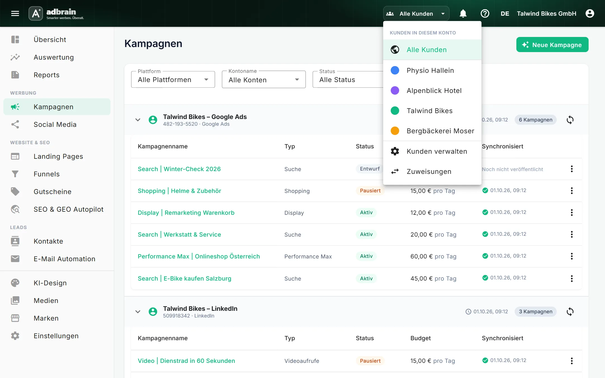Close the Alle Kunden customer selector
The height and width of the screenshot is (378, 605).
coord(416,13)
